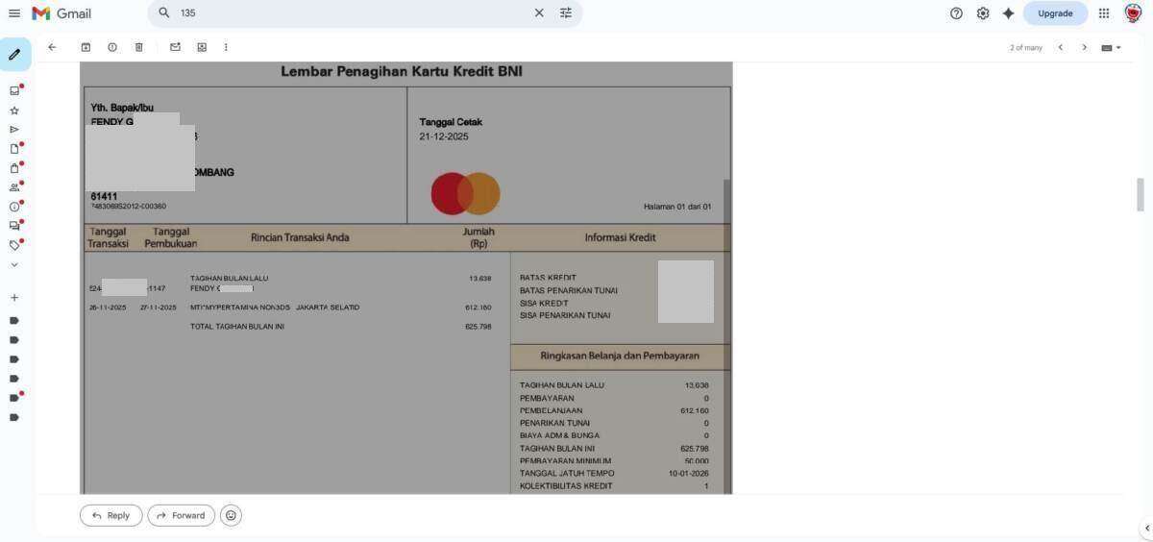Click the Forward button
This screenshot has height=542, width=1153.
[181, 516]
